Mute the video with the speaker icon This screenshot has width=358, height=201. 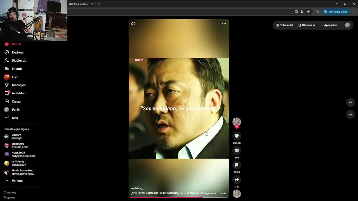[x=133, y=24]
